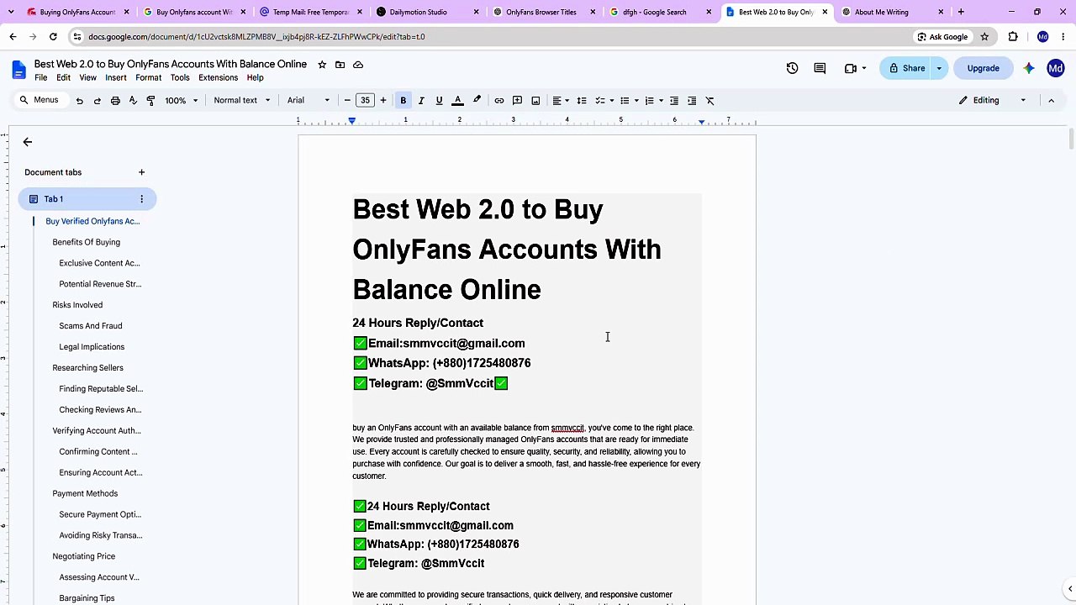1076x605 pixels.
Task: Insert an image using the image icon
Action: click(x=535, y=101)
